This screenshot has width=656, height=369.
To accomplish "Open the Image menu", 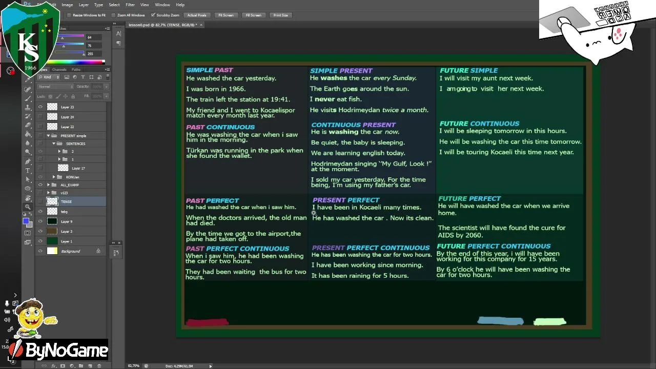I will click(67, 5).
